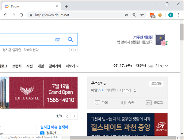
Task: Show previous suggested search keywords
Action: (71, 50)
